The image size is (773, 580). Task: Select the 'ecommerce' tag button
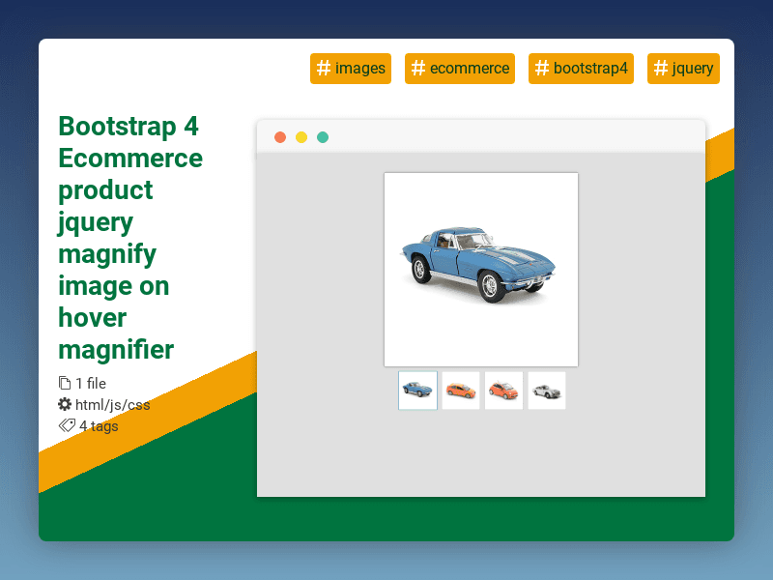[460, 69]
